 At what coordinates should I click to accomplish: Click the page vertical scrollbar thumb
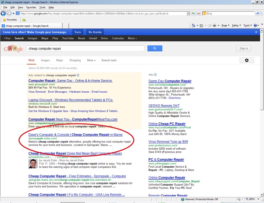[x=262, y=71]
